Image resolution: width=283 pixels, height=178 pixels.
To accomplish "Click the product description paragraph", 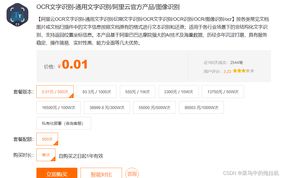I will coord(153,31).
